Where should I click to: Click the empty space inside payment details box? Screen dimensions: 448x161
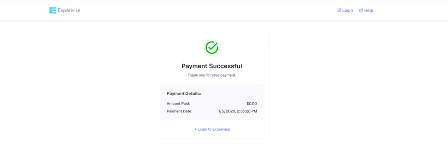[230, 93]
